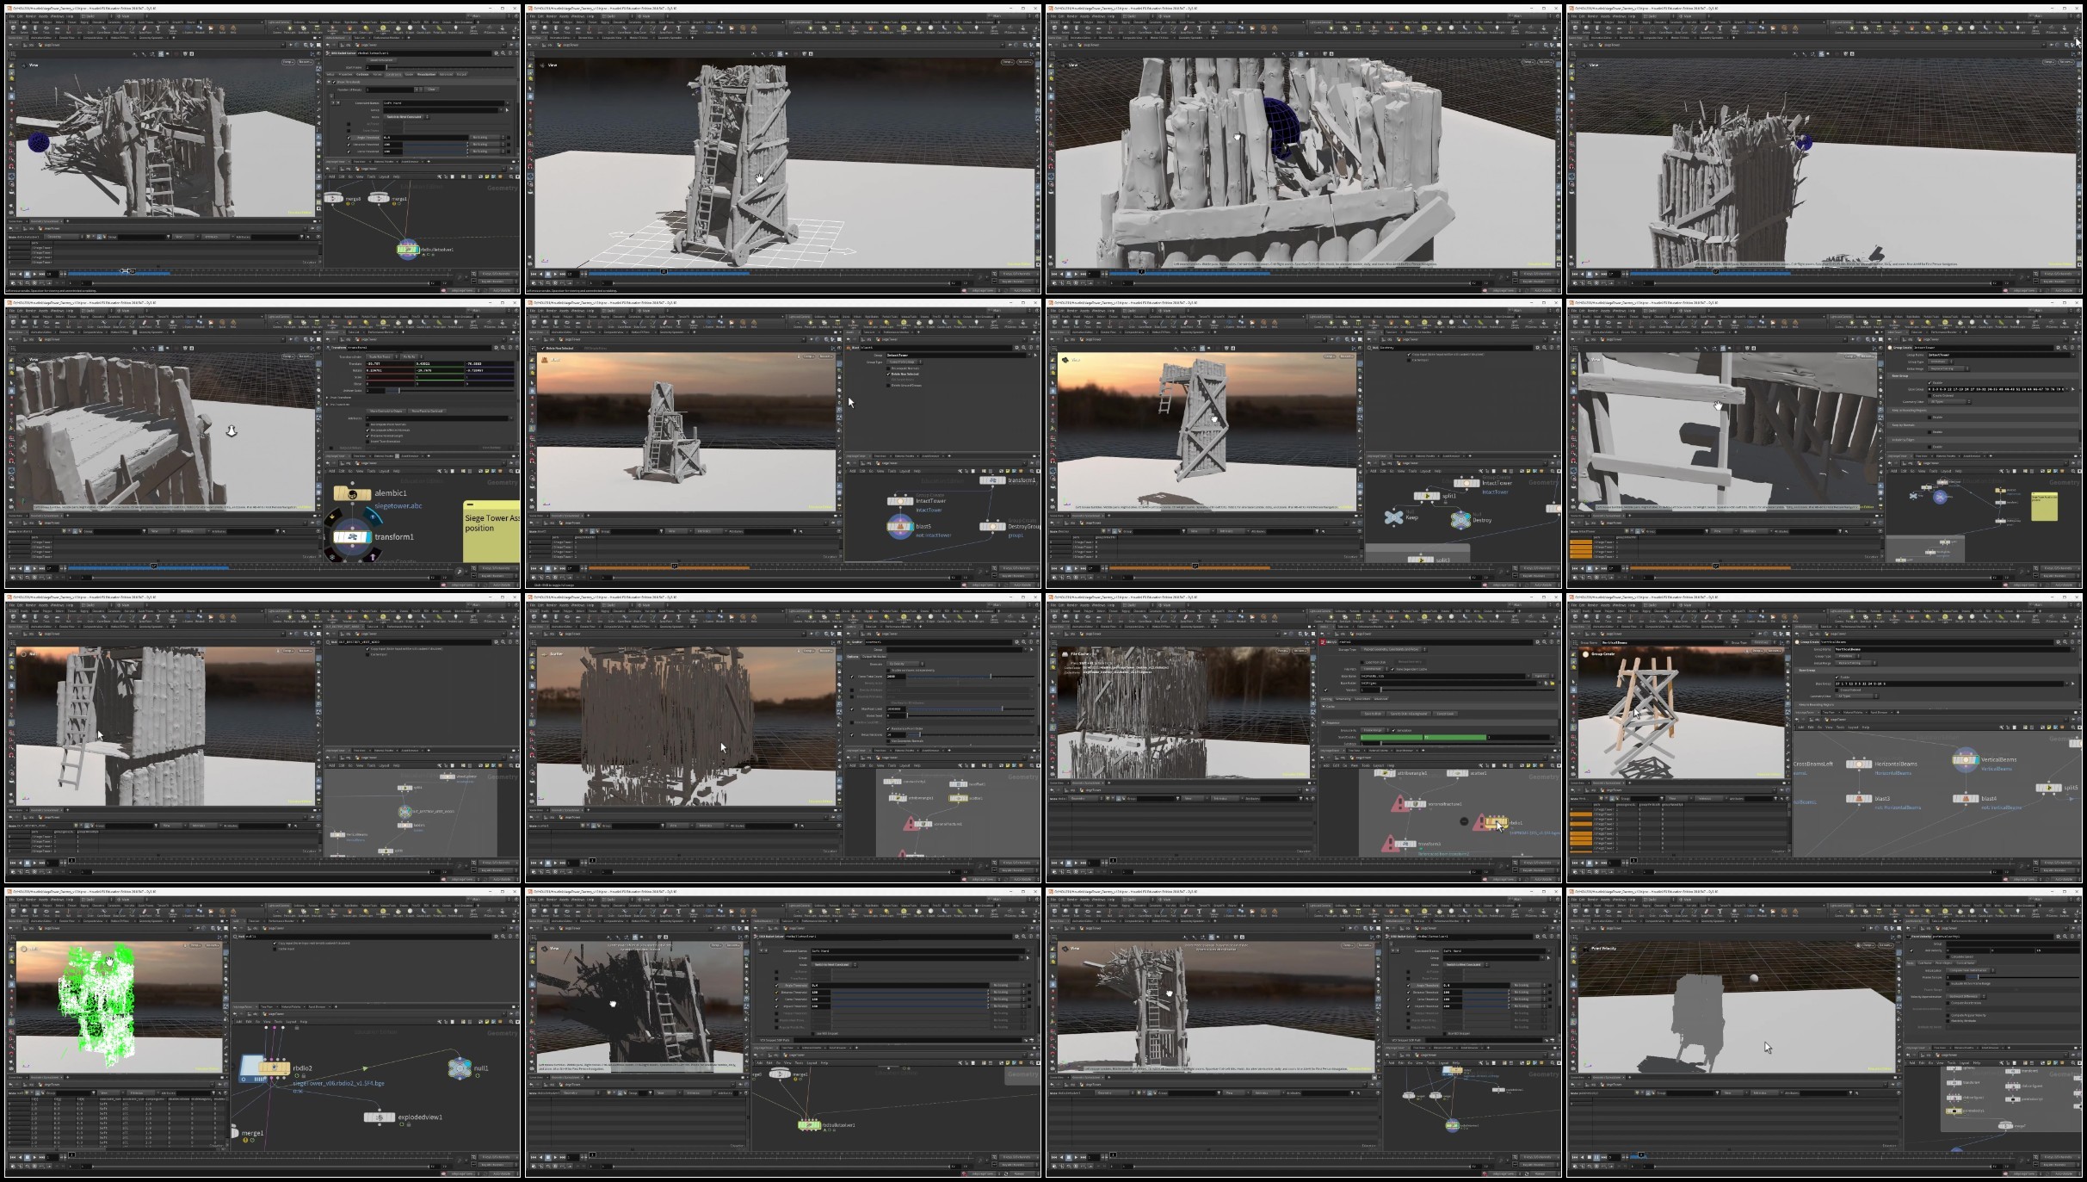This screenshot has height=1182, width=2087.
Task: Select the blast4 node icon
Action: click(1966, 798)
